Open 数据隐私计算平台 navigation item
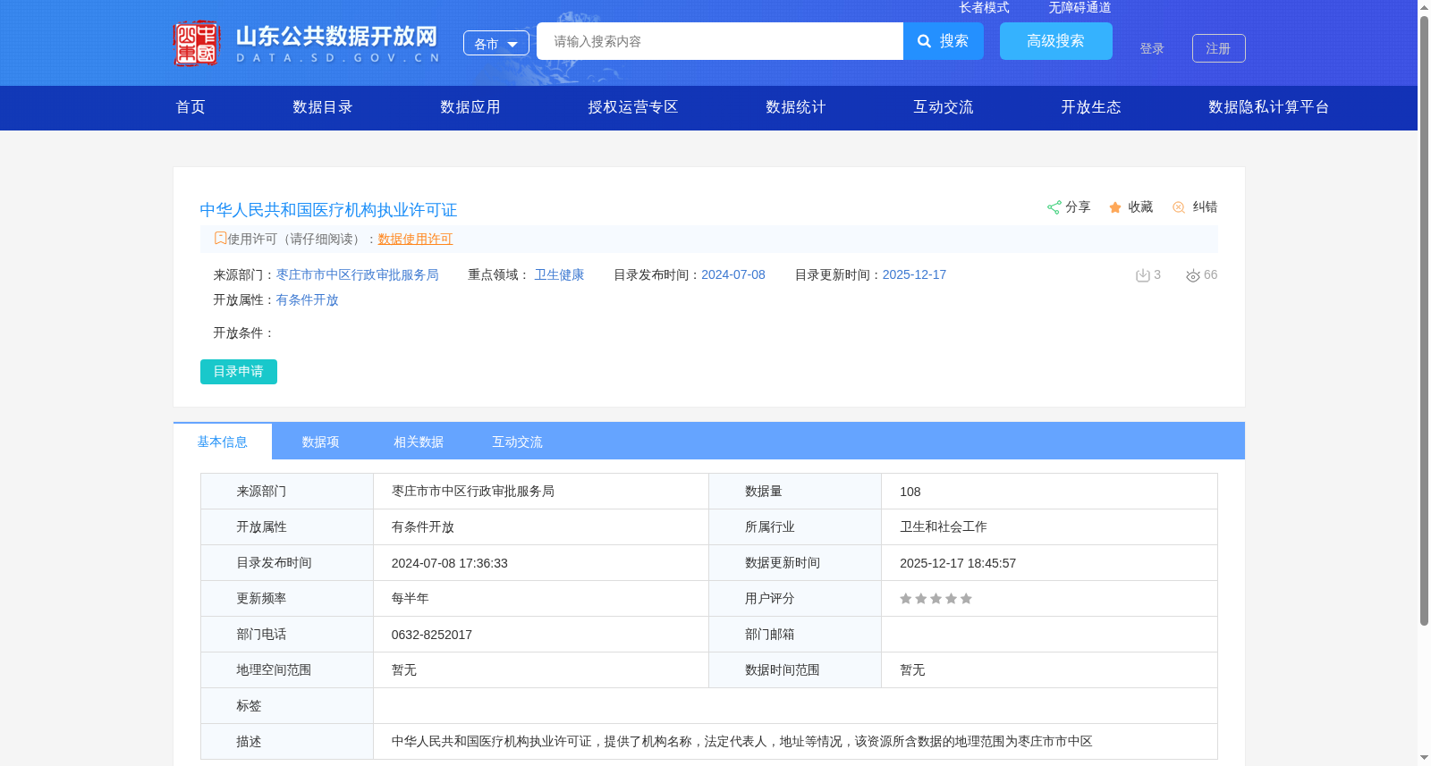1431x766 pixels. pos(1269,107)
